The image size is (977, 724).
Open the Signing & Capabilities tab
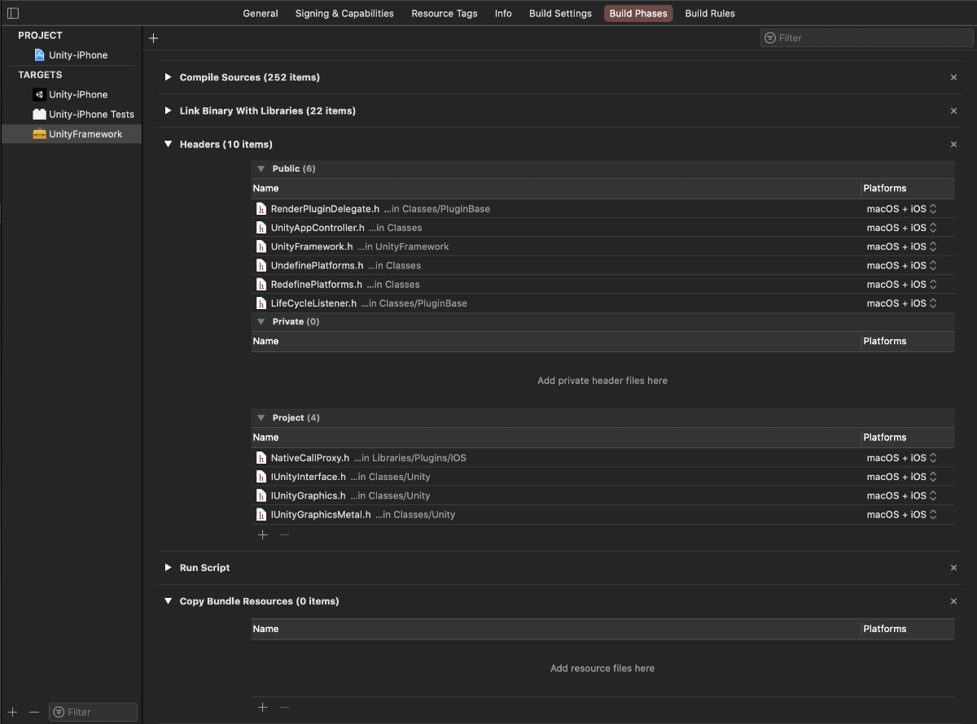(344, 14)
